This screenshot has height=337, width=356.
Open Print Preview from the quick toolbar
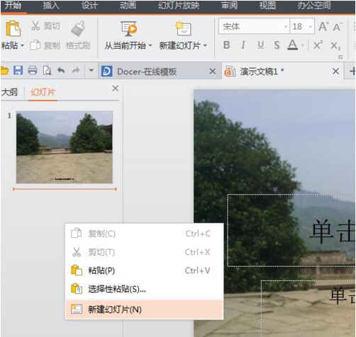pos(47,70)
